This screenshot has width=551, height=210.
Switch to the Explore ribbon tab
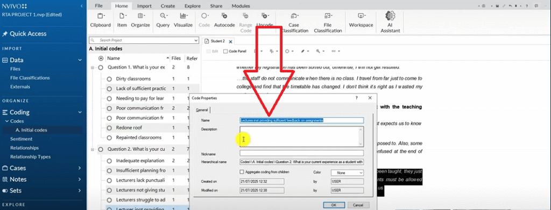tap(193, 6)
